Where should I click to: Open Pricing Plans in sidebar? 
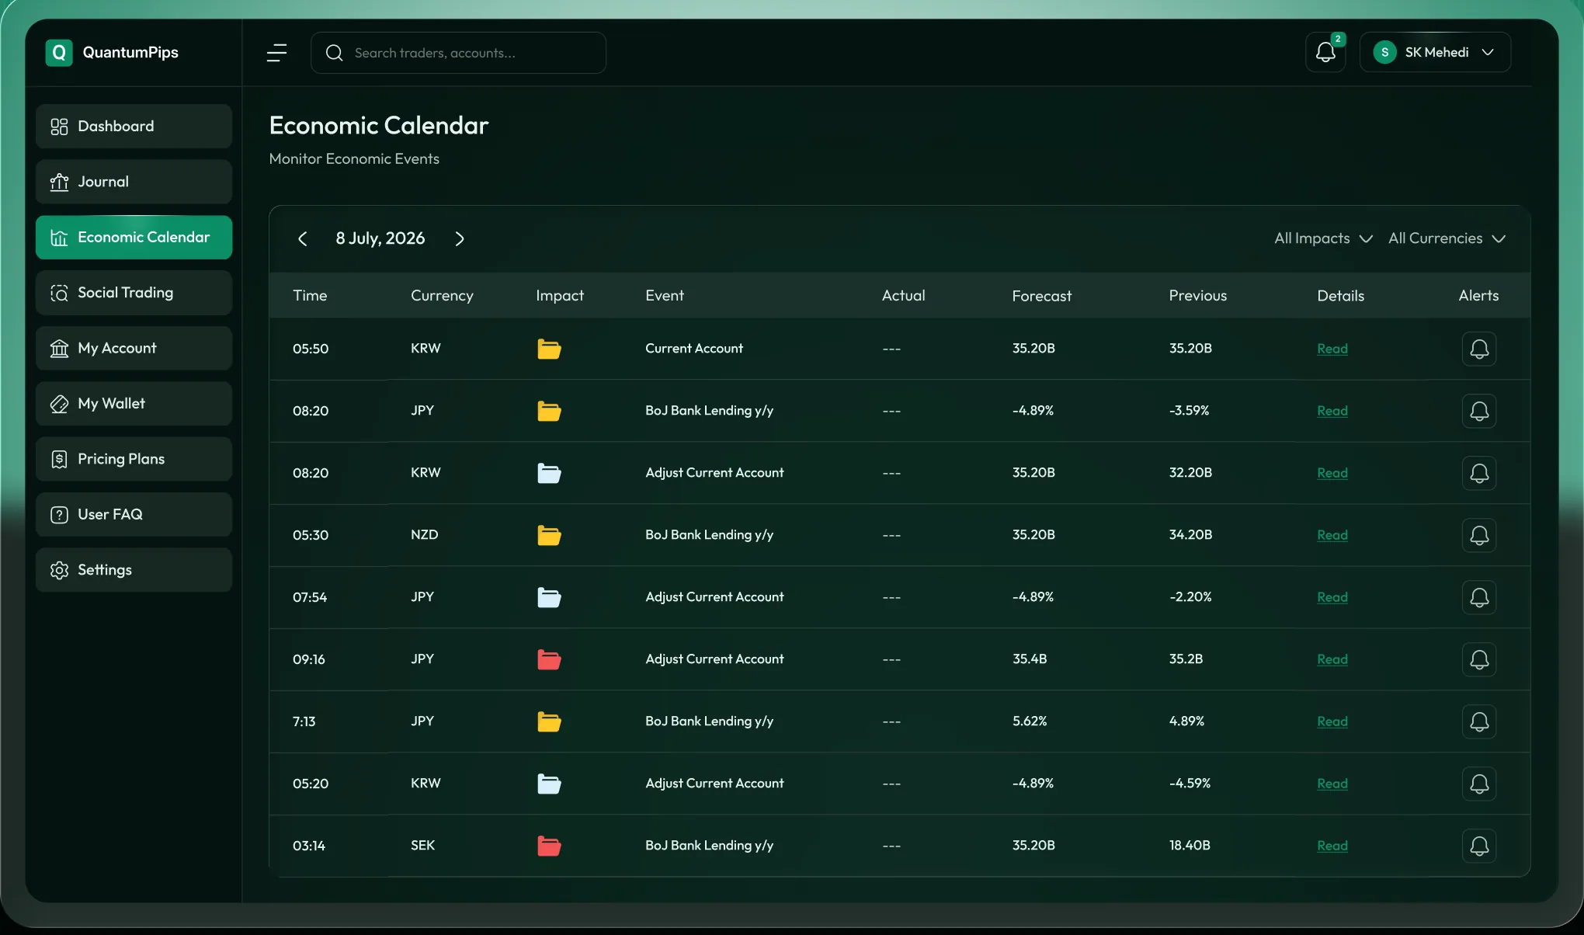click(134, 459)
